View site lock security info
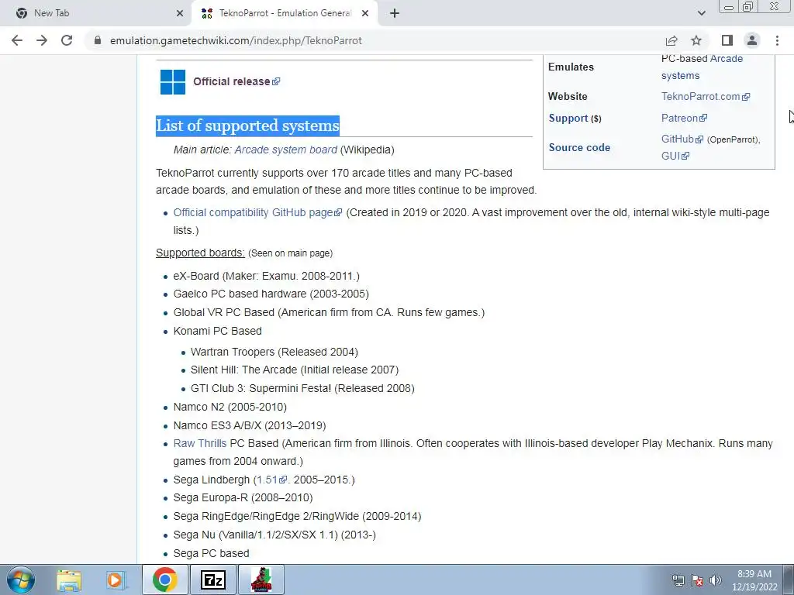This screenshot has height=595, width=794. pos(98,40)
